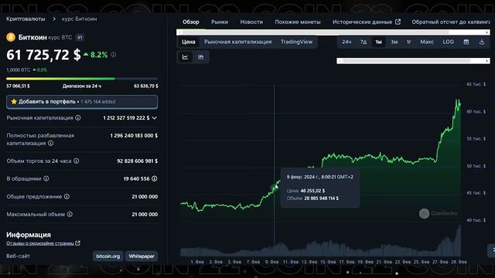The image size is (495, 278).
Task: Click the #1 rank badge
Action: pos(80,38)
